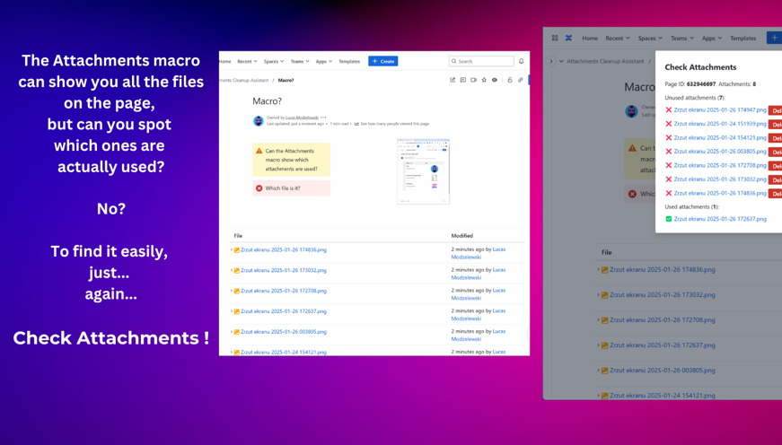
Task: Click the edit pencil icon on left page
Action: (453, 80)
